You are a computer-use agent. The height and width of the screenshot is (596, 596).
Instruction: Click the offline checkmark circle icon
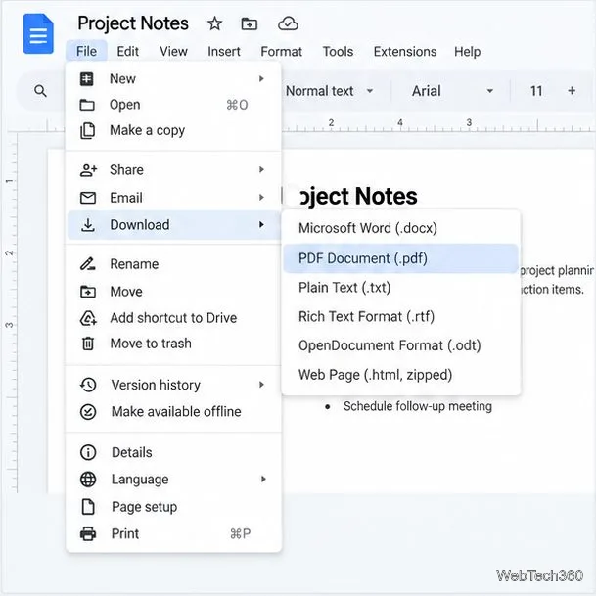88,412
